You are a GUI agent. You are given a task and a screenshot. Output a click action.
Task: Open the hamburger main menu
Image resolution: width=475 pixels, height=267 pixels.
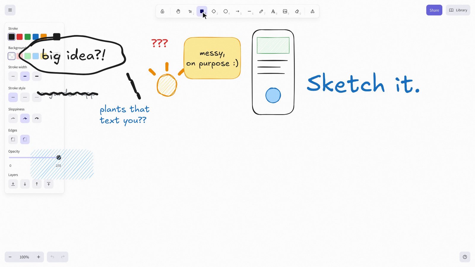(10, 10)
